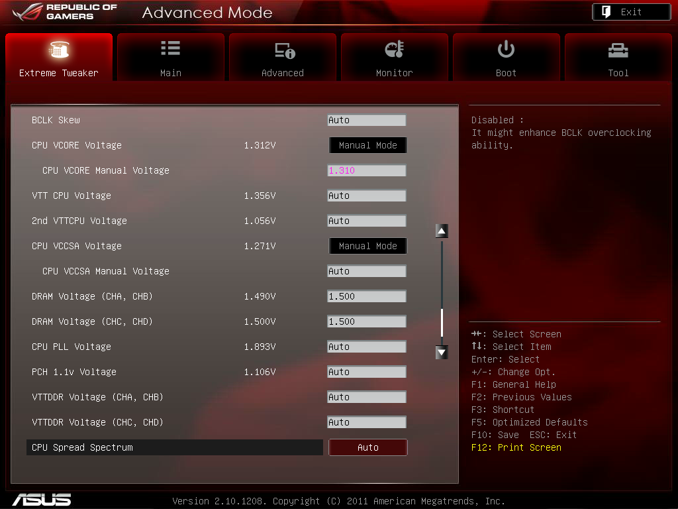Click the ASUS logo at bottom
Image resolution: width=678 pixels, height=509 pixels.
(x=42, y=500)
